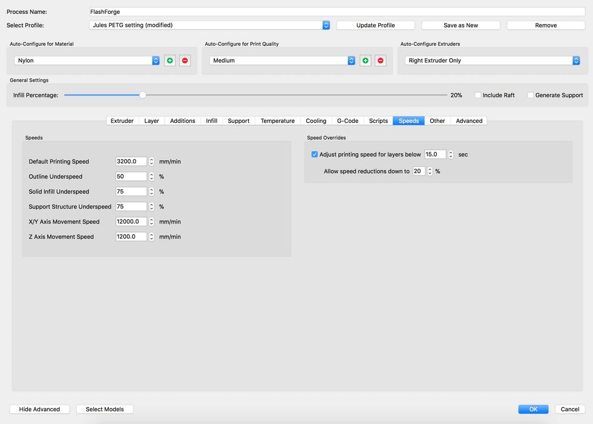Open the Select Profile dropdown
The width and height of the screenshot is (593, 424).
click(x=209, y=25)
